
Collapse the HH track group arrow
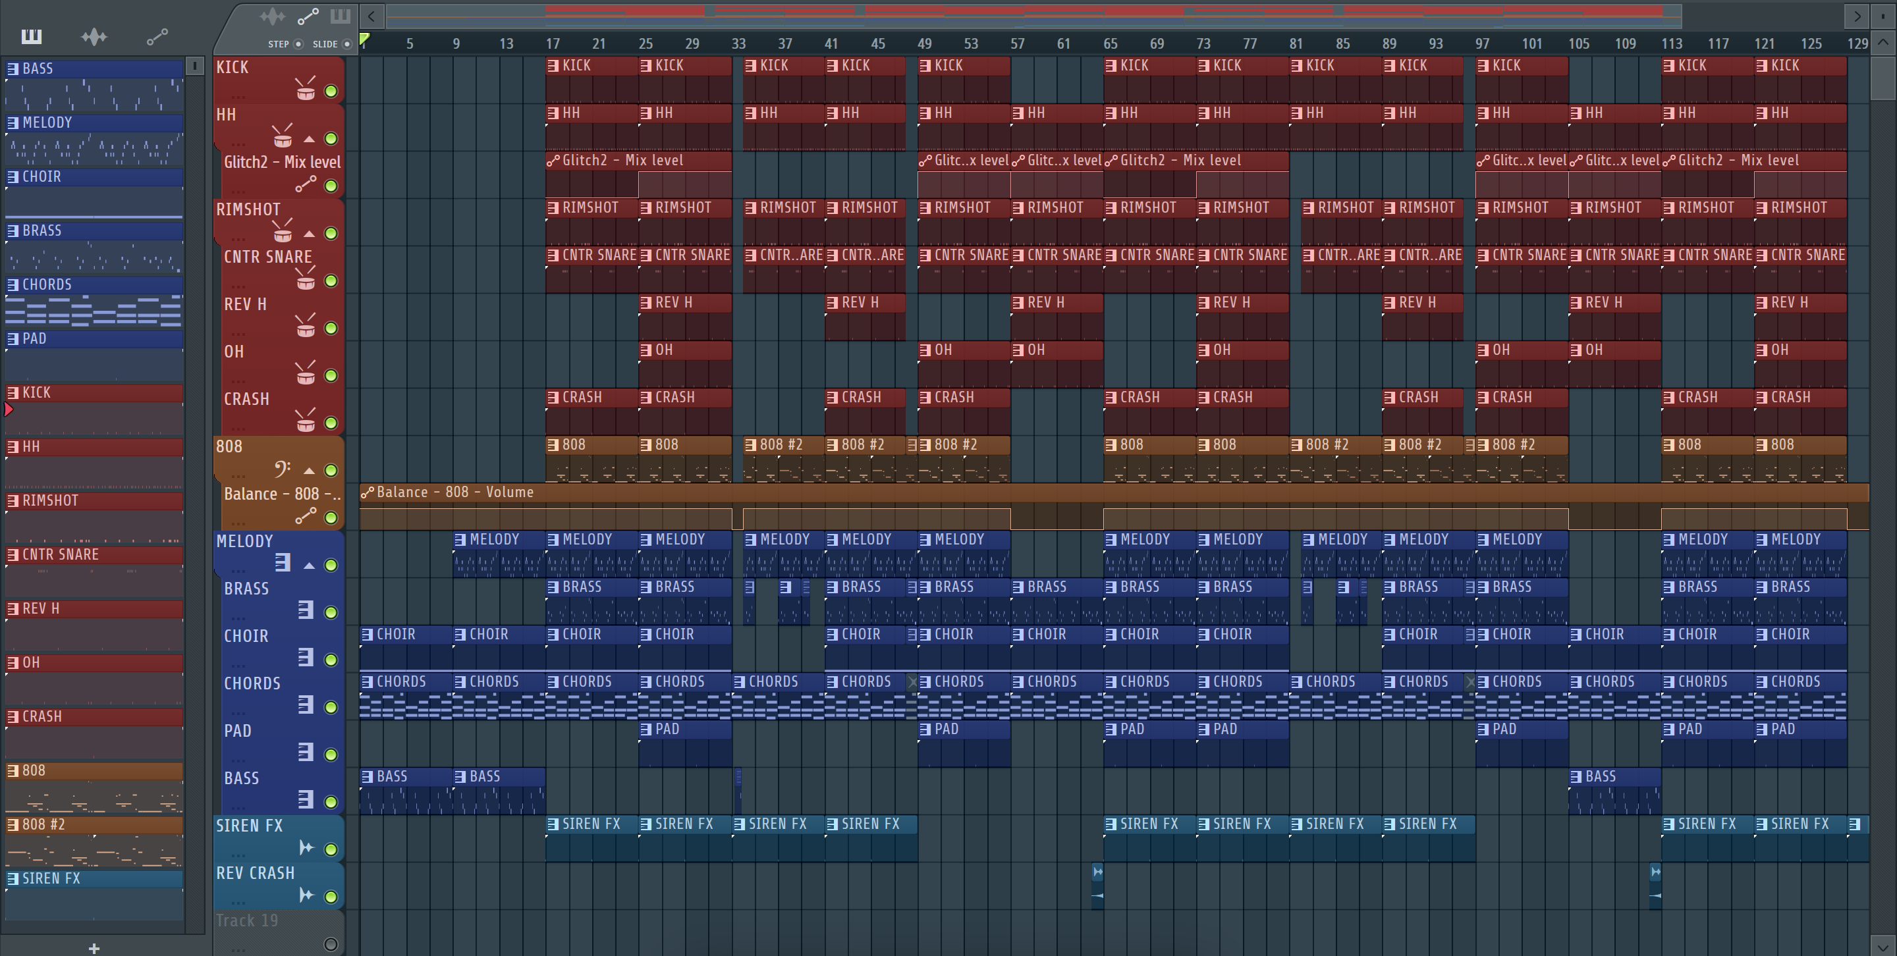[310, 138]
